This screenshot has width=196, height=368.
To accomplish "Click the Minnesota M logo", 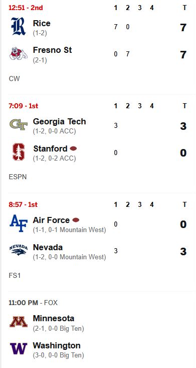I will point(19,322).
